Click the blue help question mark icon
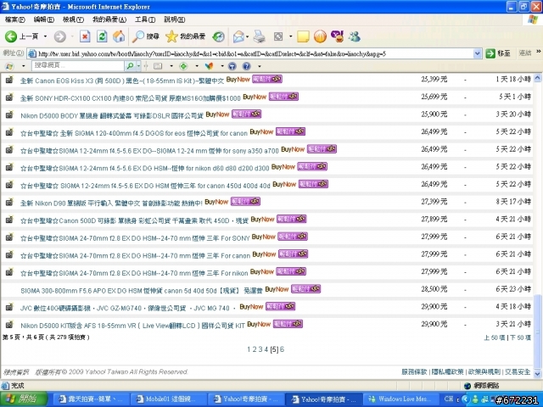This screenshot has height=407, width=543. tap(246, 66)
